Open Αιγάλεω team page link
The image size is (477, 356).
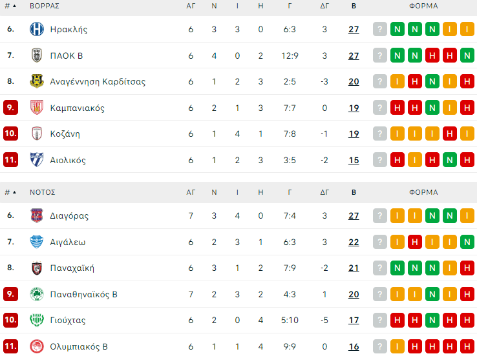click(68, 242)
